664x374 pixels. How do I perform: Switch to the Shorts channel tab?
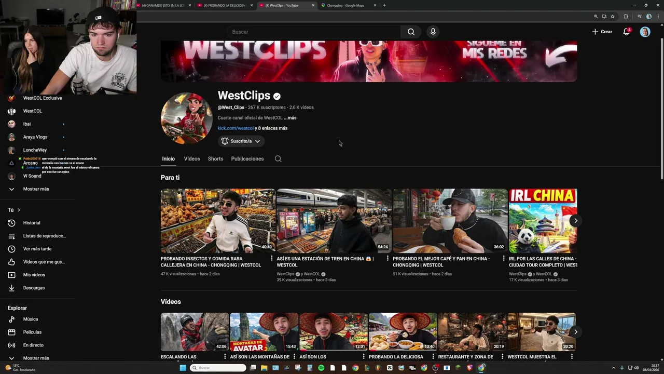(x=215, y=159)
